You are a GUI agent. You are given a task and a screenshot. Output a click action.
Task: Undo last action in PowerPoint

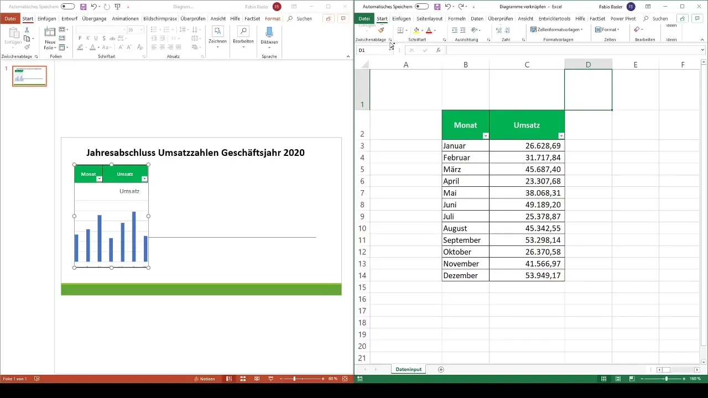point(93,7)
